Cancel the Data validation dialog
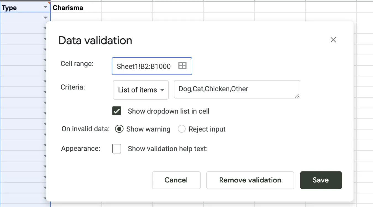Screen dimensions: 373x207 (176, 180)
